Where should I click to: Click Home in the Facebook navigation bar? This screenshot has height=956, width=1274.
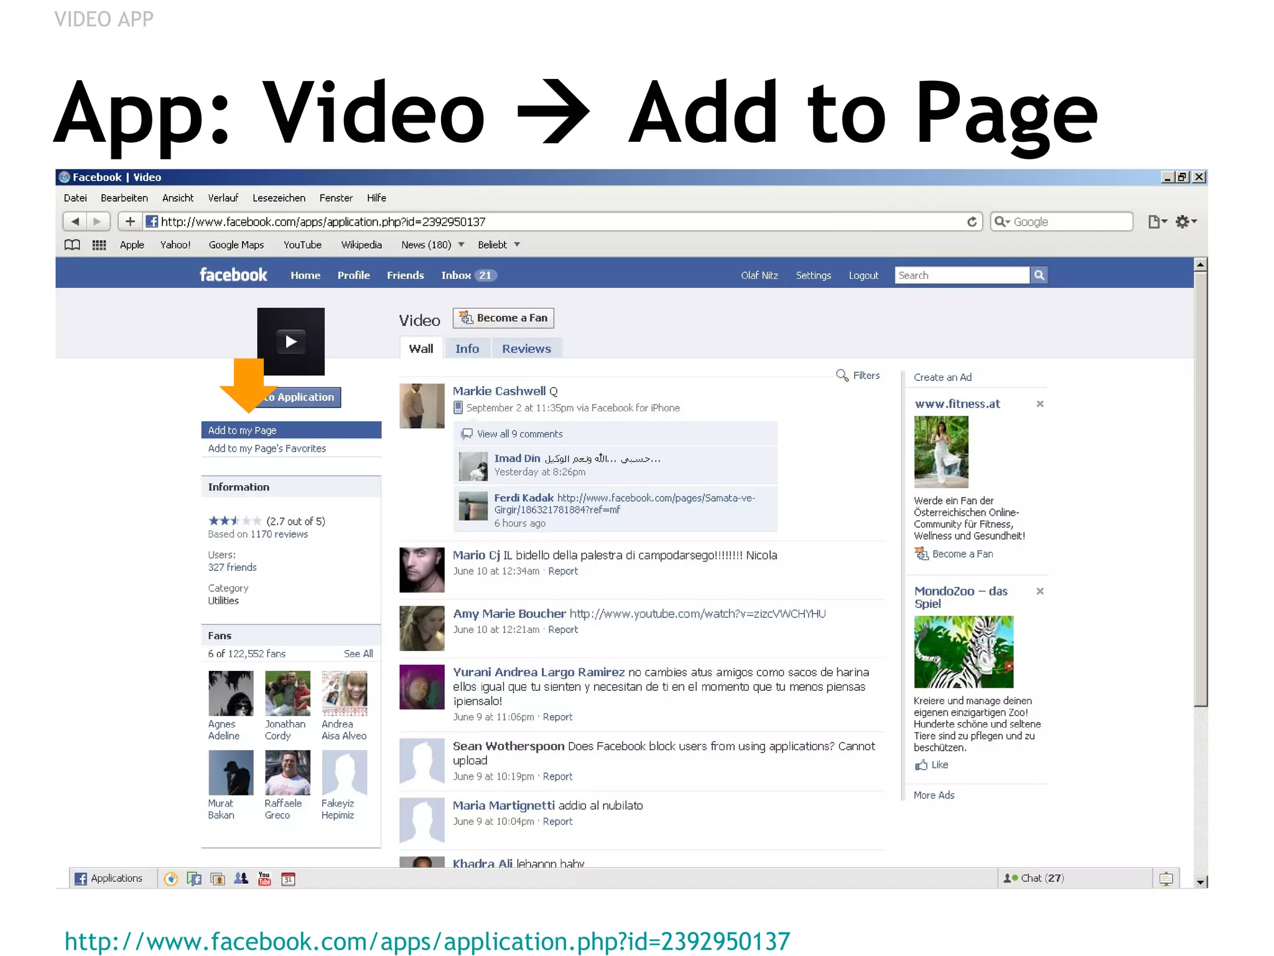click(x=305, y=275)
